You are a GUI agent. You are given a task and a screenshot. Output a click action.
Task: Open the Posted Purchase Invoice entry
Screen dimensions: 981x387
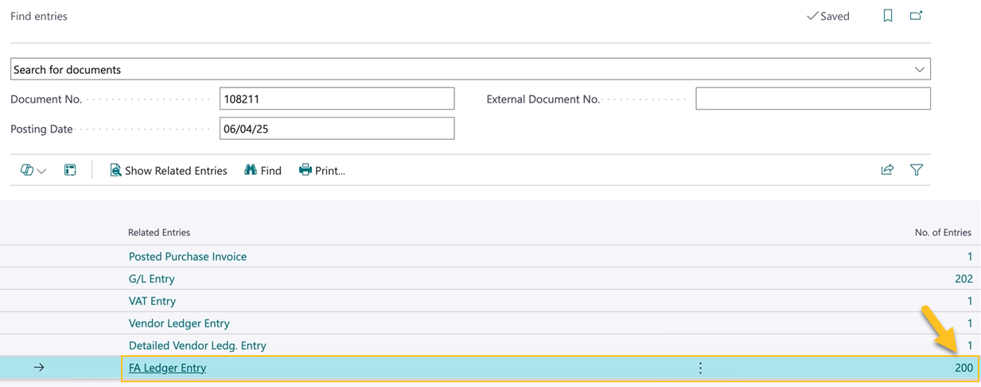coord(188,257)
